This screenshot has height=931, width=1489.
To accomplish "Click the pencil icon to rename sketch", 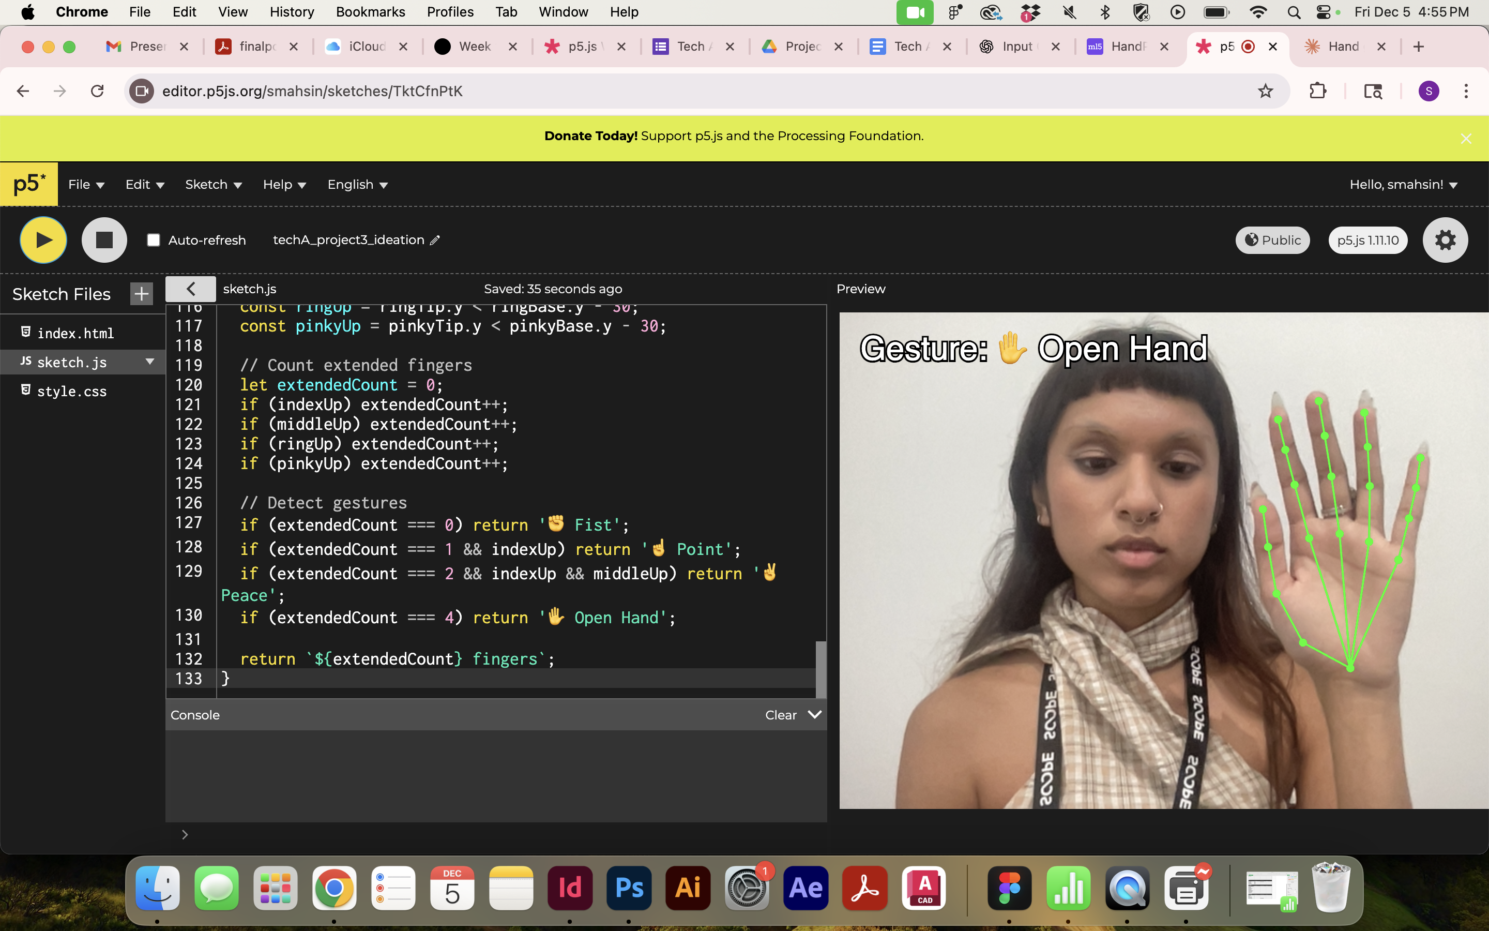I will [x=435, y=240].
